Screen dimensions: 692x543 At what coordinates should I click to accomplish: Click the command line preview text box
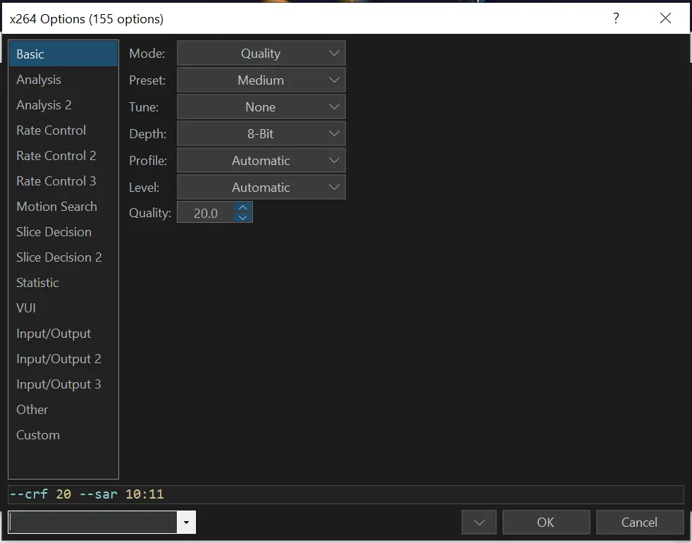(x=346, y=494)
